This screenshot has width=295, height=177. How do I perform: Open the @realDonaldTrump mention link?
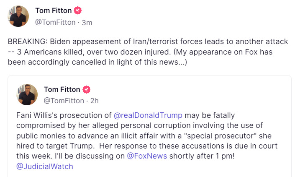click(148, 115)
